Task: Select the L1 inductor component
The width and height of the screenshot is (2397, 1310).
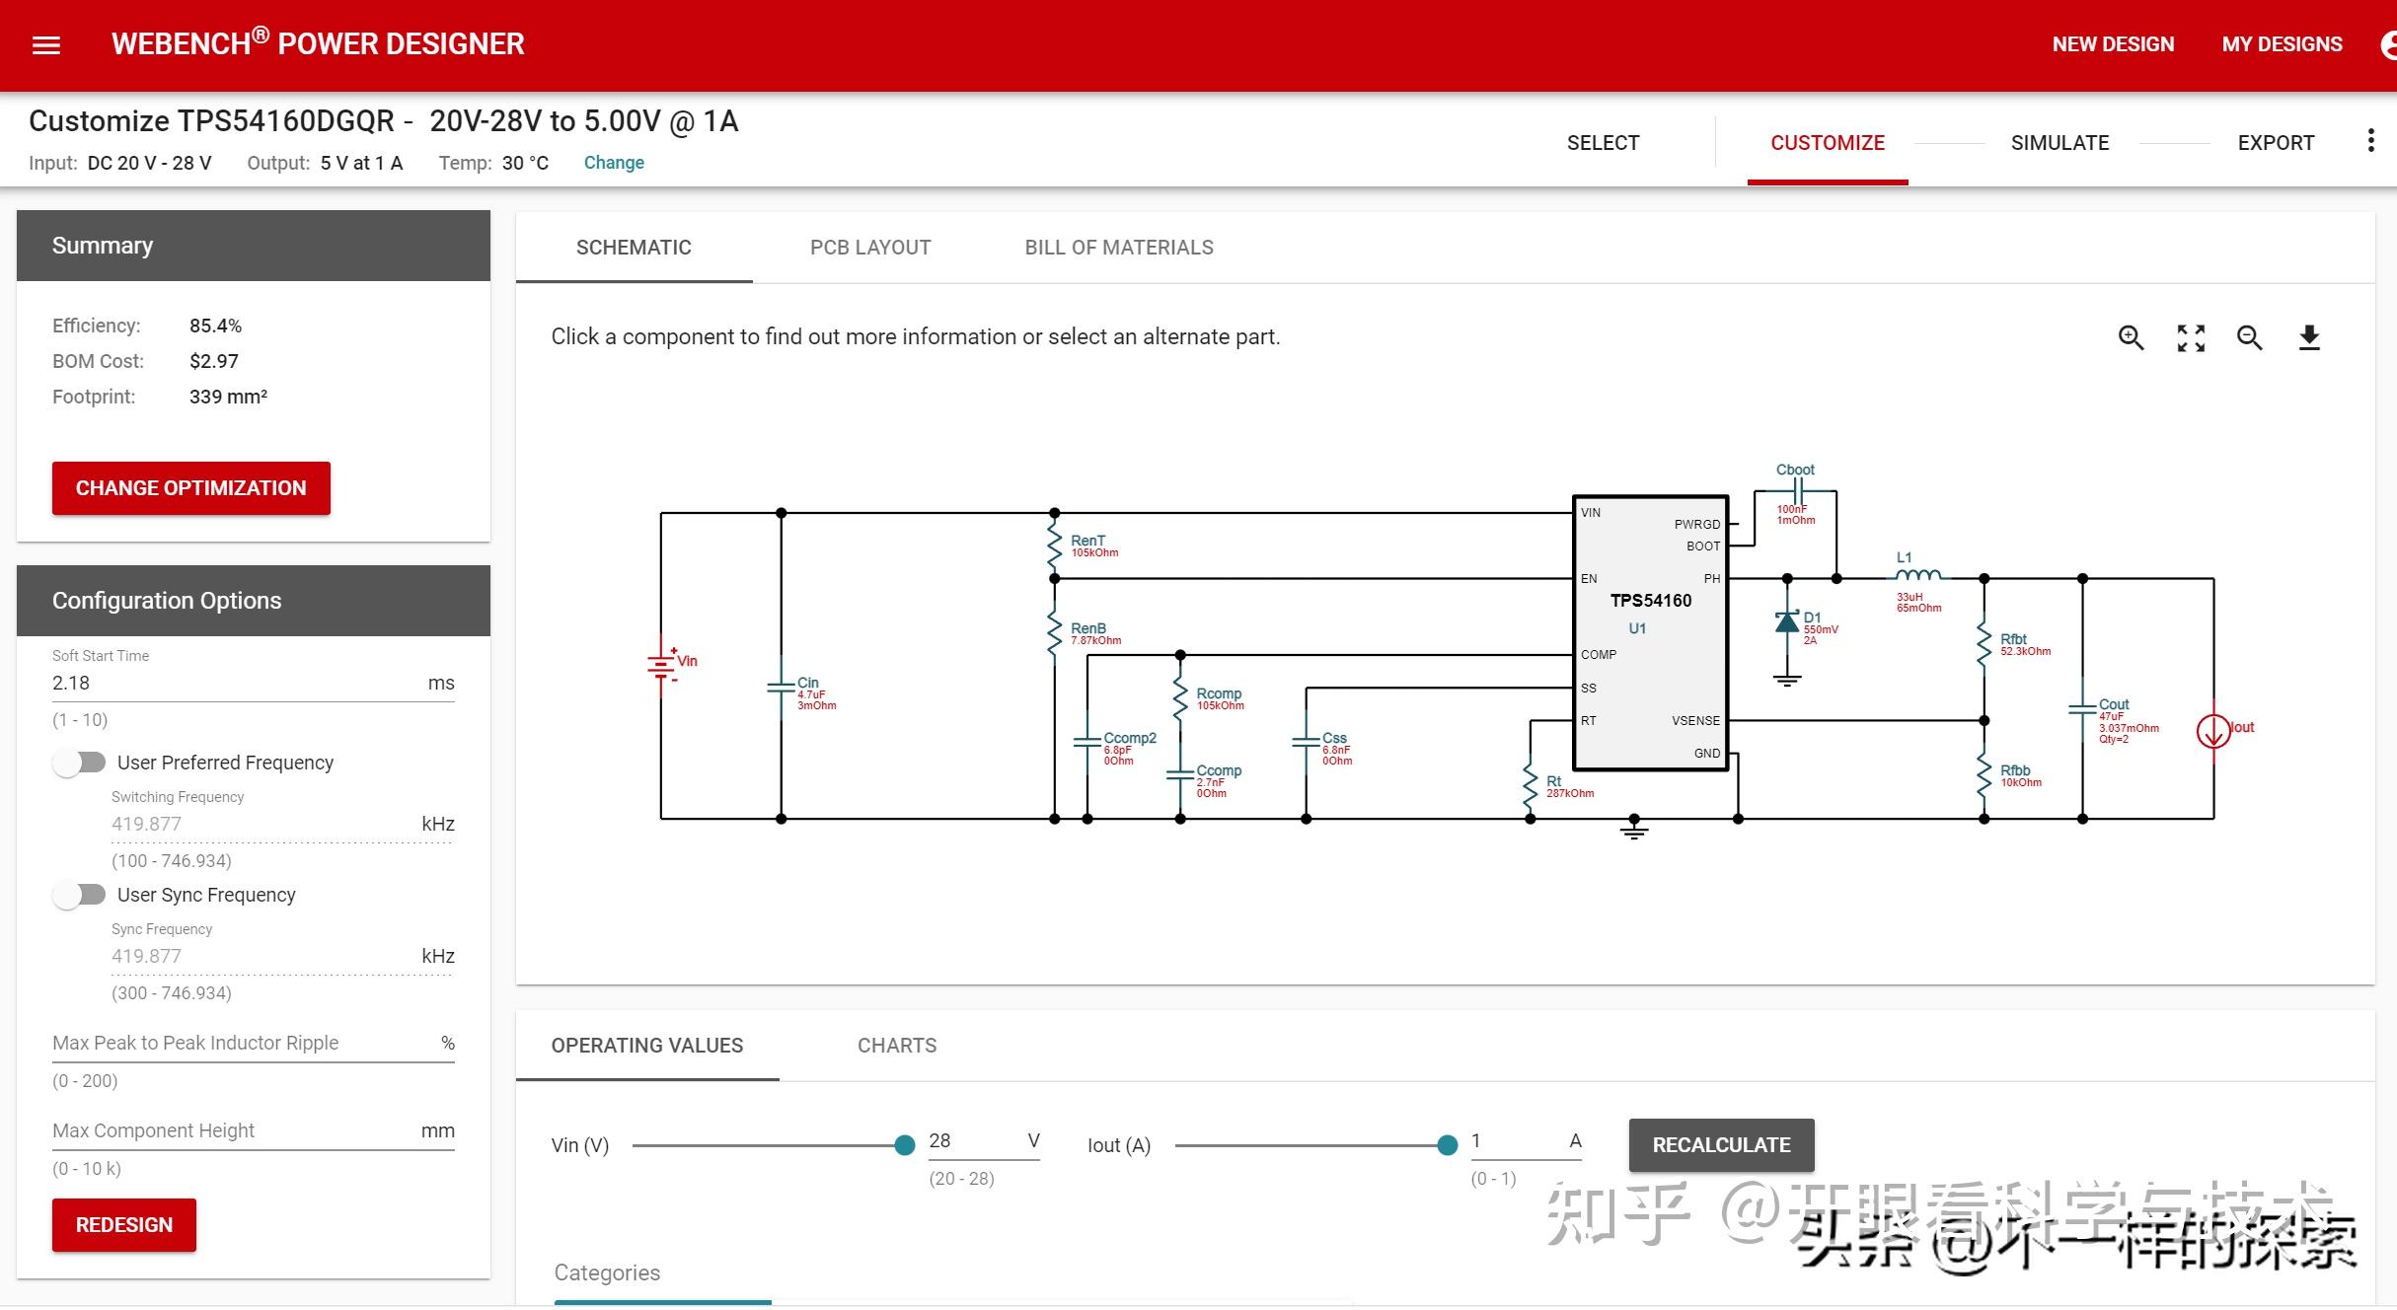Action: point(1917,576)
